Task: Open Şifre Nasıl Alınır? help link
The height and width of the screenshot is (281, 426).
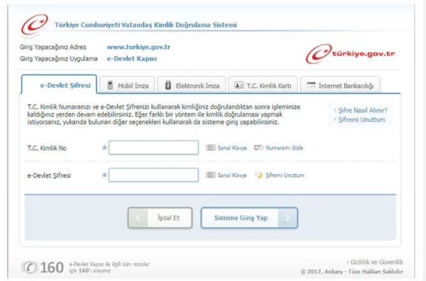Action: coord(363,110)
